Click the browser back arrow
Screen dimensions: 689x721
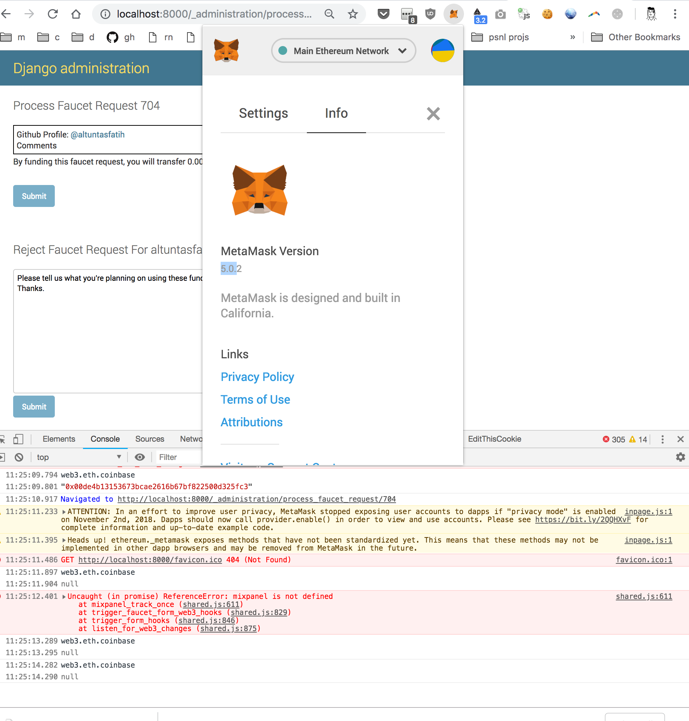6,14
